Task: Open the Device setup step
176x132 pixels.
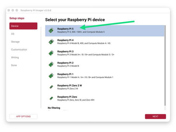Action: tap(23, 26)
